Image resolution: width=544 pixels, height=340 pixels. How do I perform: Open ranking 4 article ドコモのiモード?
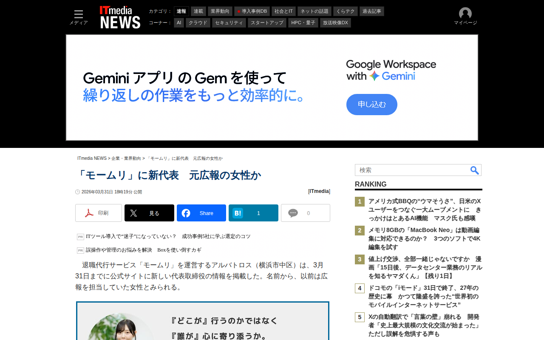click(x=424, y=296)
